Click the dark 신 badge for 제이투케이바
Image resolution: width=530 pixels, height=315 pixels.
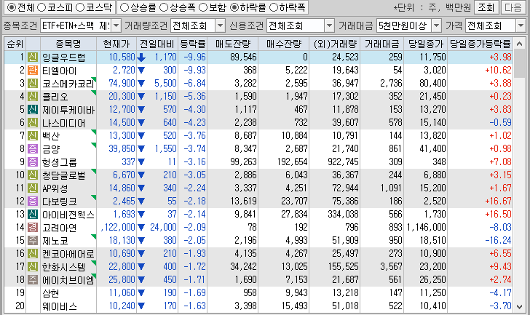(33, 109)
